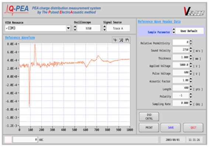209x147 pixels.
Task: Adjust Applied Voltage with its stepper
Action: tap(191, 65)
